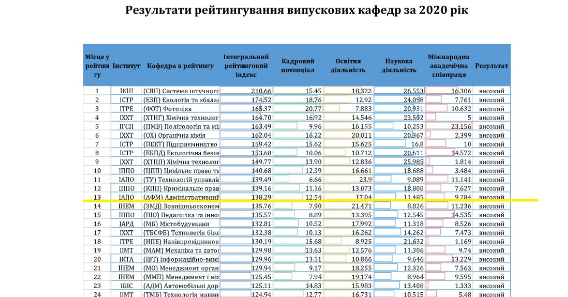Select the 'Кафедра в рейтингу' column header
Screen dimensions: 568x297
180,66
